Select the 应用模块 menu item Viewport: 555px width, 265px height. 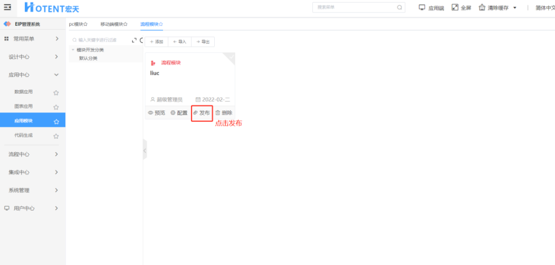33,121
